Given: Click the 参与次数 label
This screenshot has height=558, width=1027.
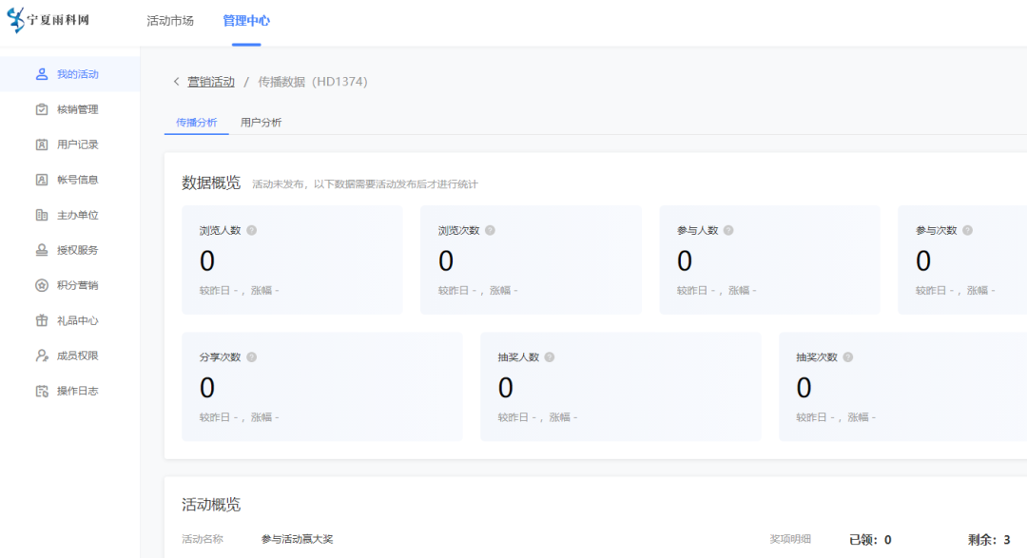Looking at the screenshot, I should [x=936, y=231].
